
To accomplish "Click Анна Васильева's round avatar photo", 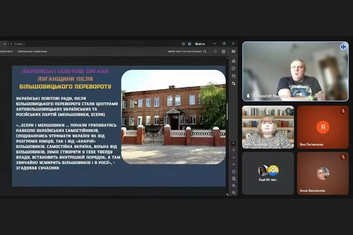I will tap(323, 173).
